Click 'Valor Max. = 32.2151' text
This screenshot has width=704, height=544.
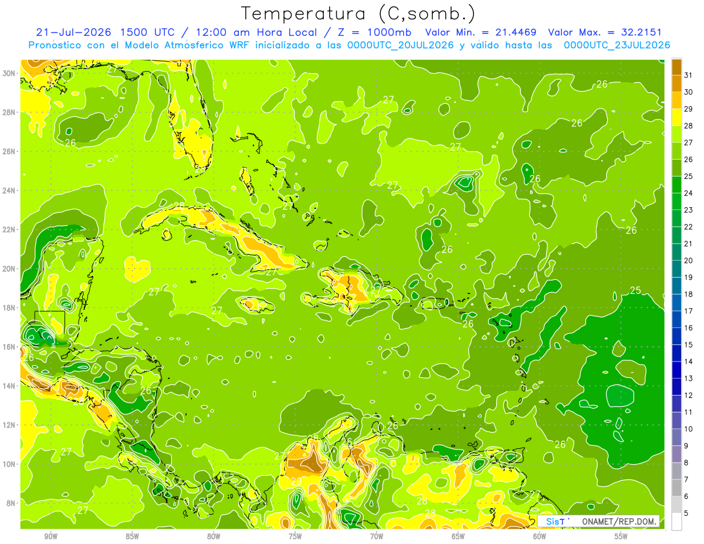605,32
